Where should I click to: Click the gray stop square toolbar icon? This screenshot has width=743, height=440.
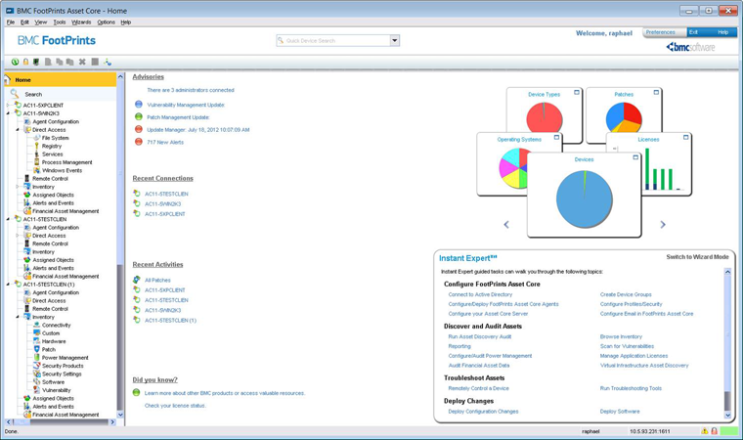pyautogui.click(x=95, y=62)
